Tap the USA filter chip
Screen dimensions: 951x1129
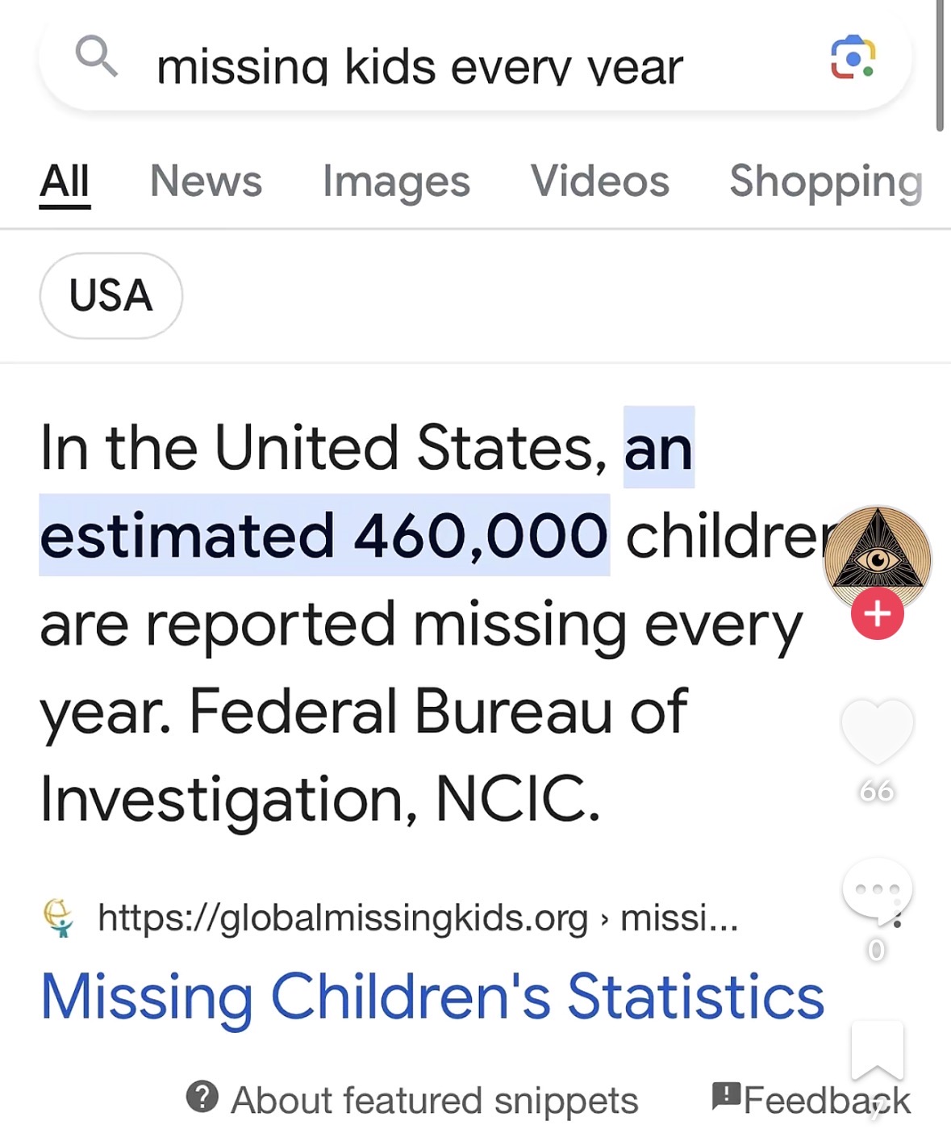111,295
